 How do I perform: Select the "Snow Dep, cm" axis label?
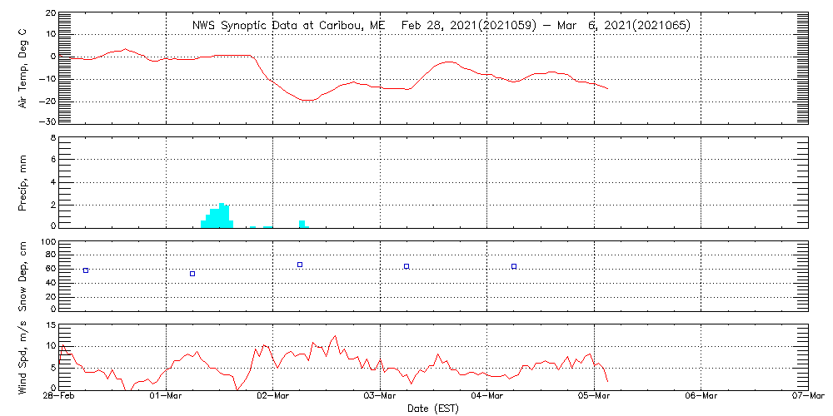tap(22, 276)
